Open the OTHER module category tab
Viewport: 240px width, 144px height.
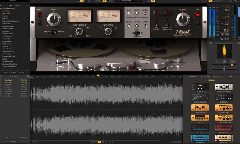pos(231,76)
